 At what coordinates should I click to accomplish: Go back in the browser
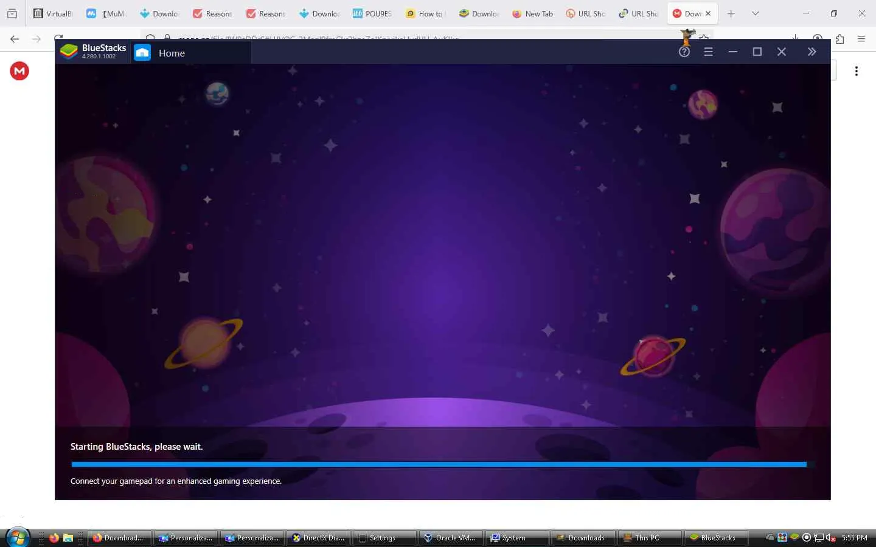click(x=15, y=39)
